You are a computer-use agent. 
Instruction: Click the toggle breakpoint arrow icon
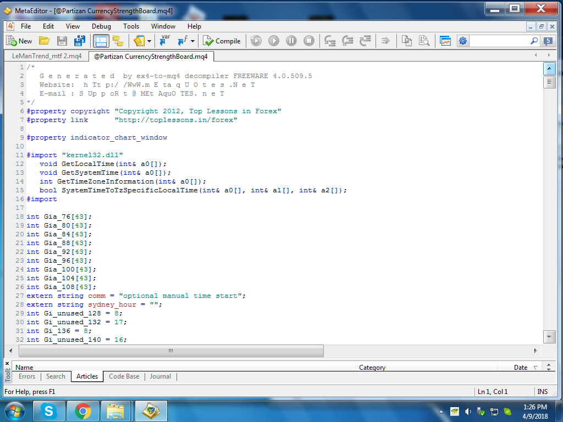(x=385, y=41)
